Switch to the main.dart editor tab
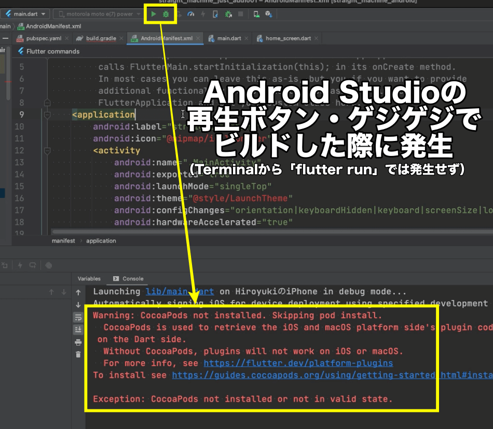This screenshot has width=493, height=429. [229, 38]
